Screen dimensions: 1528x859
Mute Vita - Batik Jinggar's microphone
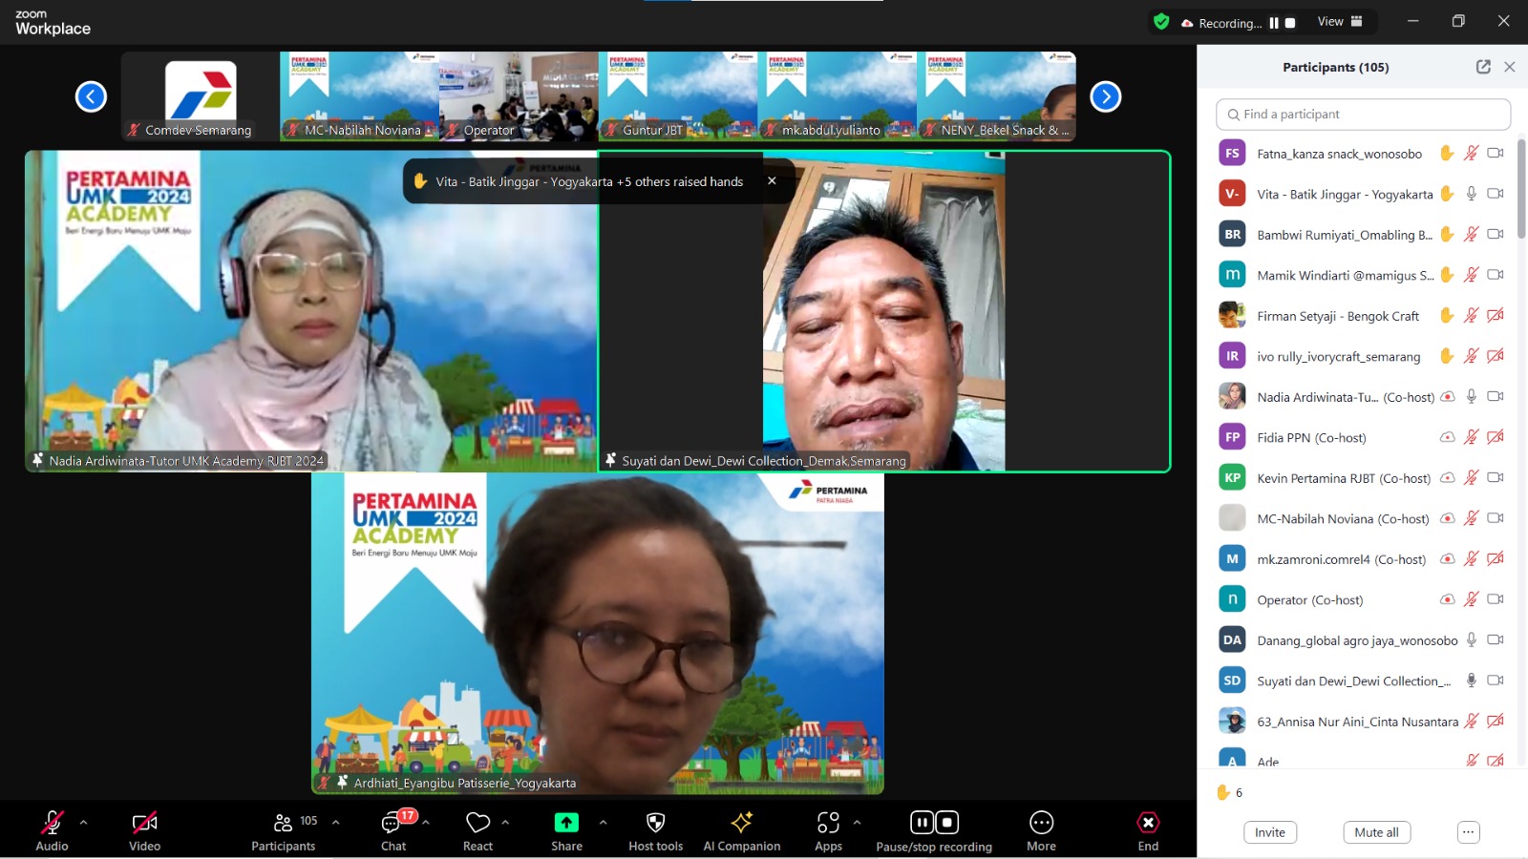coord(1472,194)
